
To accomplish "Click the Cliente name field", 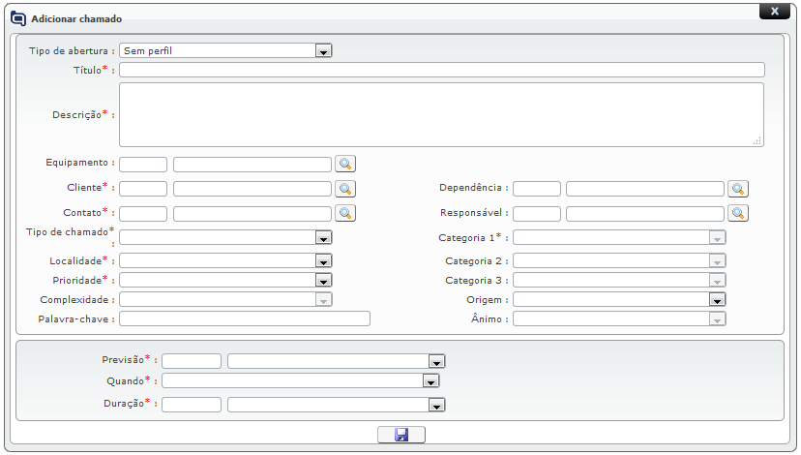I will point(252,189).
